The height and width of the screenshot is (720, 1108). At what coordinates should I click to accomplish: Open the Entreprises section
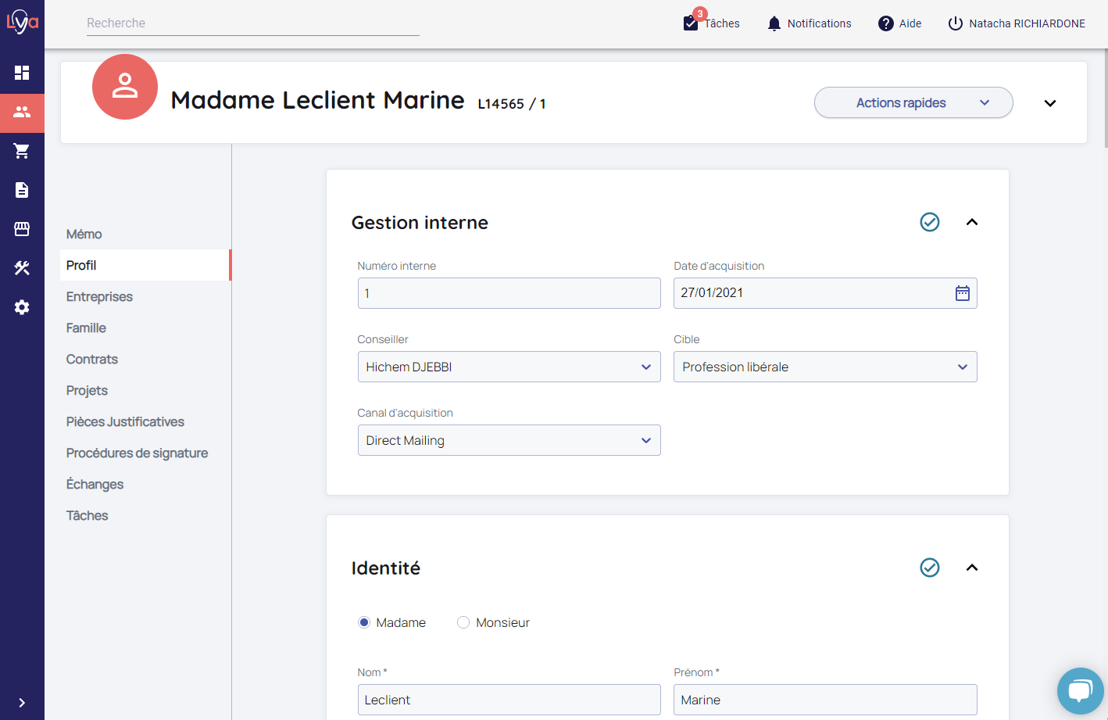coord(99,296)
